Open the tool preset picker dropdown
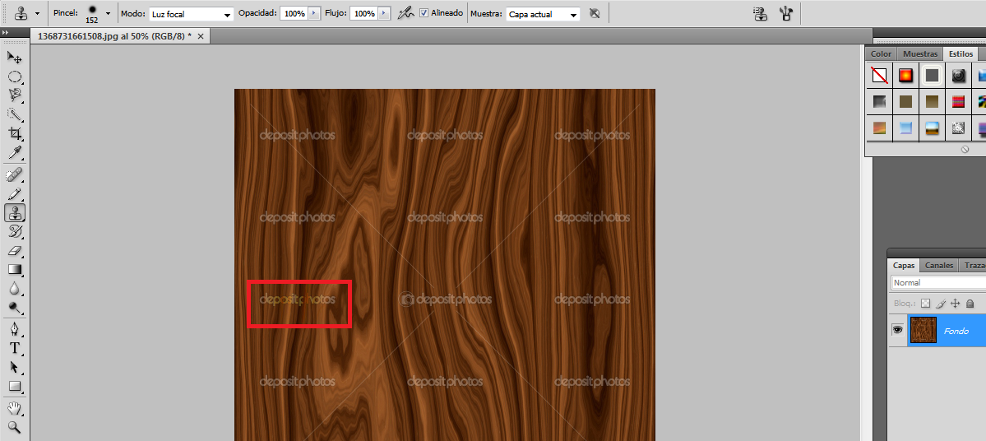The width and height of the screenshot is (986, 441). tap(37, 13)
